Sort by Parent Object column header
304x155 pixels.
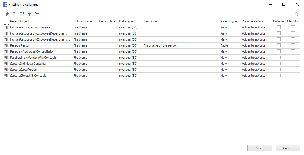tap(40, 21)
